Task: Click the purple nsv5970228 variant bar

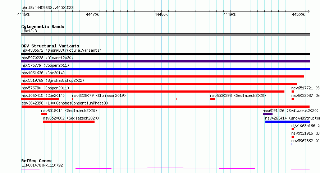Action: tap(165, 61)
